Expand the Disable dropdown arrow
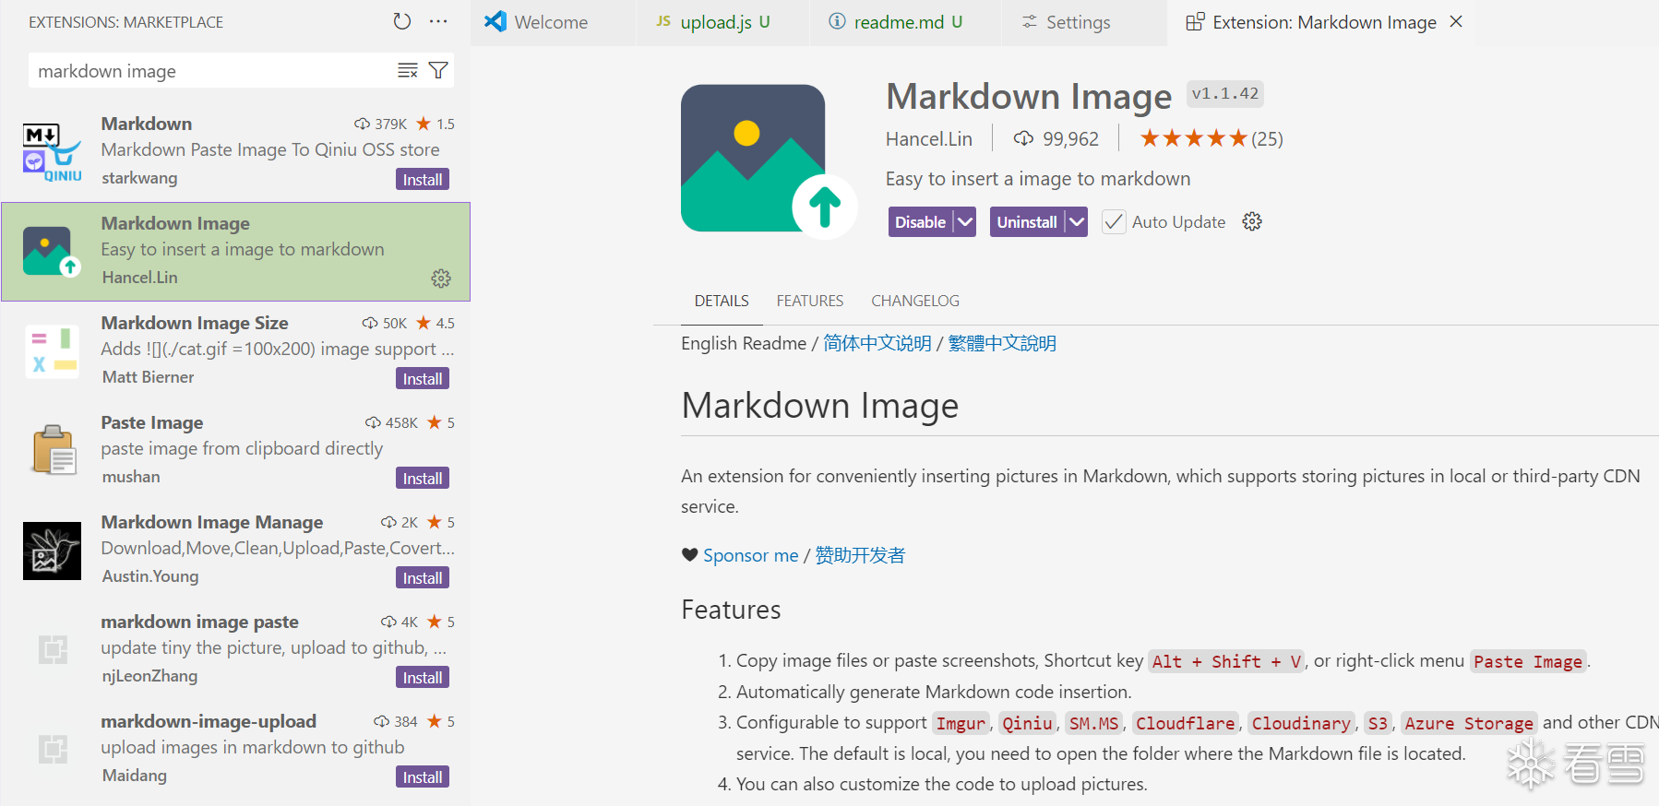1659x806 pixels. [x=965, y=221]
